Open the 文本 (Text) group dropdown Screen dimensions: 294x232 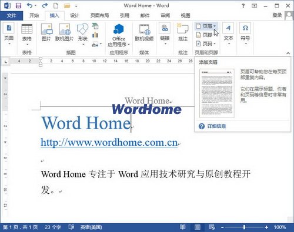click(228, 33)
